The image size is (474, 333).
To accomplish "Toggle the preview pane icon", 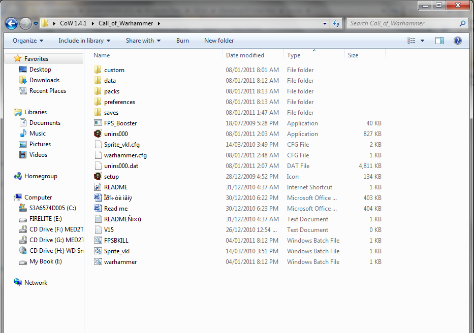I will (x=439, y=41).
